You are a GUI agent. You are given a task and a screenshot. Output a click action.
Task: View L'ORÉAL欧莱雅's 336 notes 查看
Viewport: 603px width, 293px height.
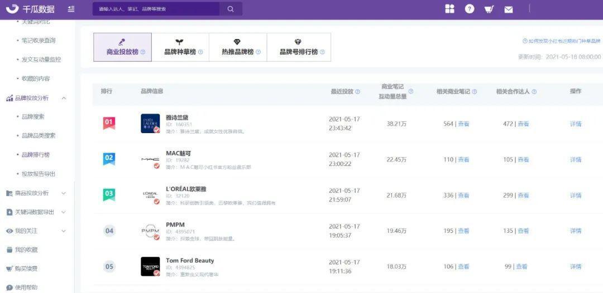pyautogui.click(x=464, y=195)
